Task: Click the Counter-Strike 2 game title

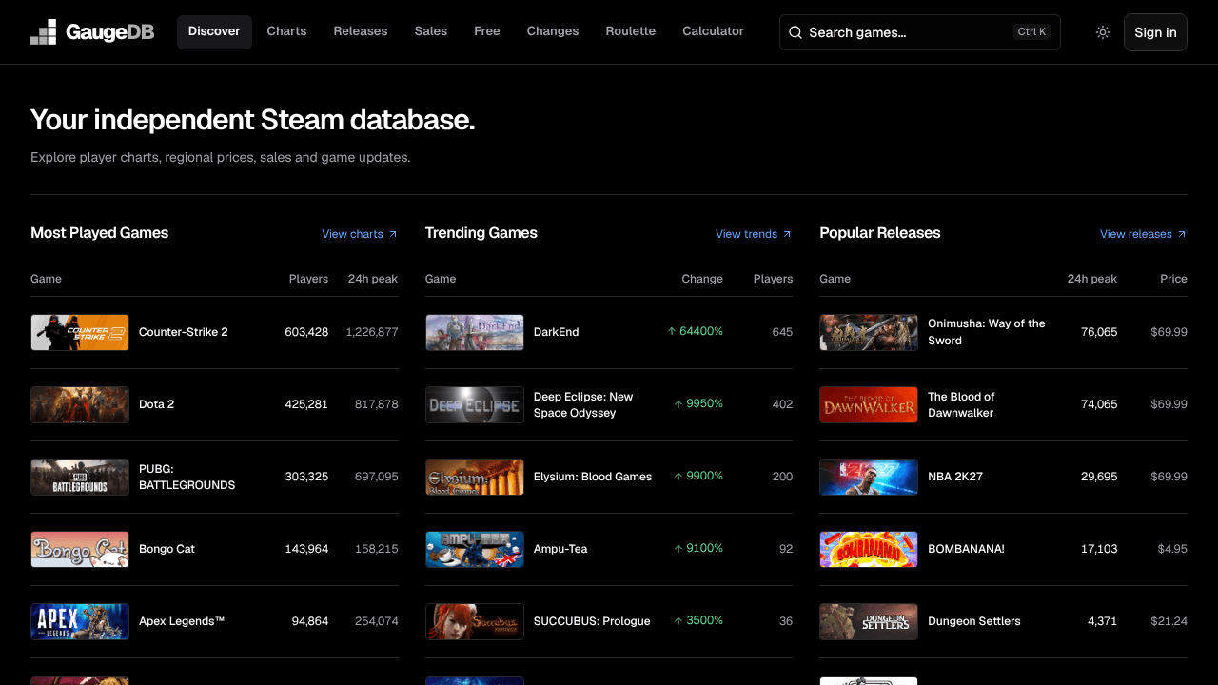Action: pyautogui.click(x=184, y=332)
